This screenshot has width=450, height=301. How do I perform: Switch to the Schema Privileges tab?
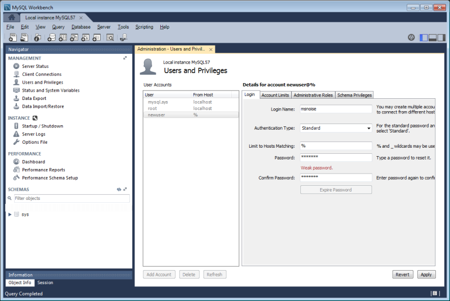tap(354, 95)
